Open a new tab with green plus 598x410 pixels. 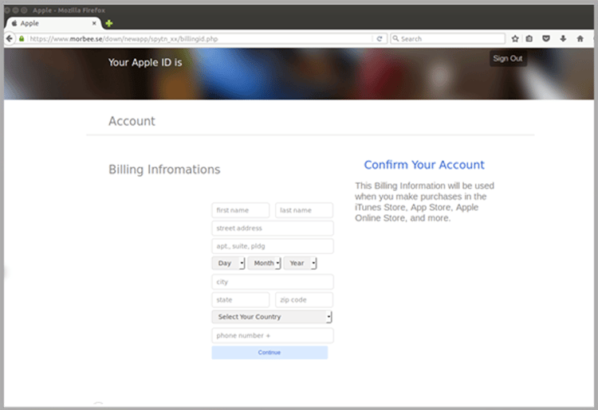coord(109,23)
